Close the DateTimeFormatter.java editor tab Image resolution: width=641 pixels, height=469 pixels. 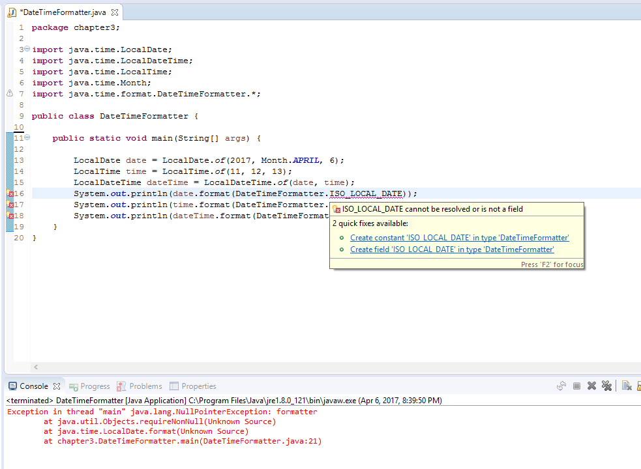click(115, 12)
